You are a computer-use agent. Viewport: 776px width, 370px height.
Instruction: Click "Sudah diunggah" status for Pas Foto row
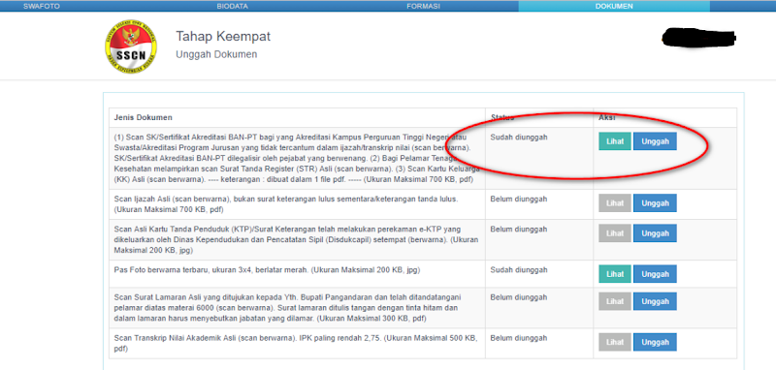click(519, 269)
